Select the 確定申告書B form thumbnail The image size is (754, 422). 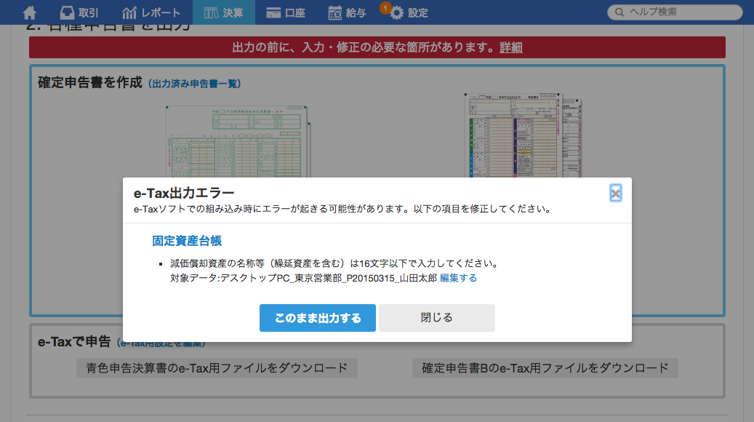(523, 135)
